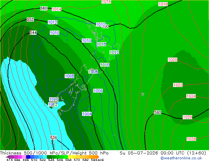209x161 pixels.
Task: Click the date 'Su 05-07-2026 00:00 UTC'
Action: [153, 153]
